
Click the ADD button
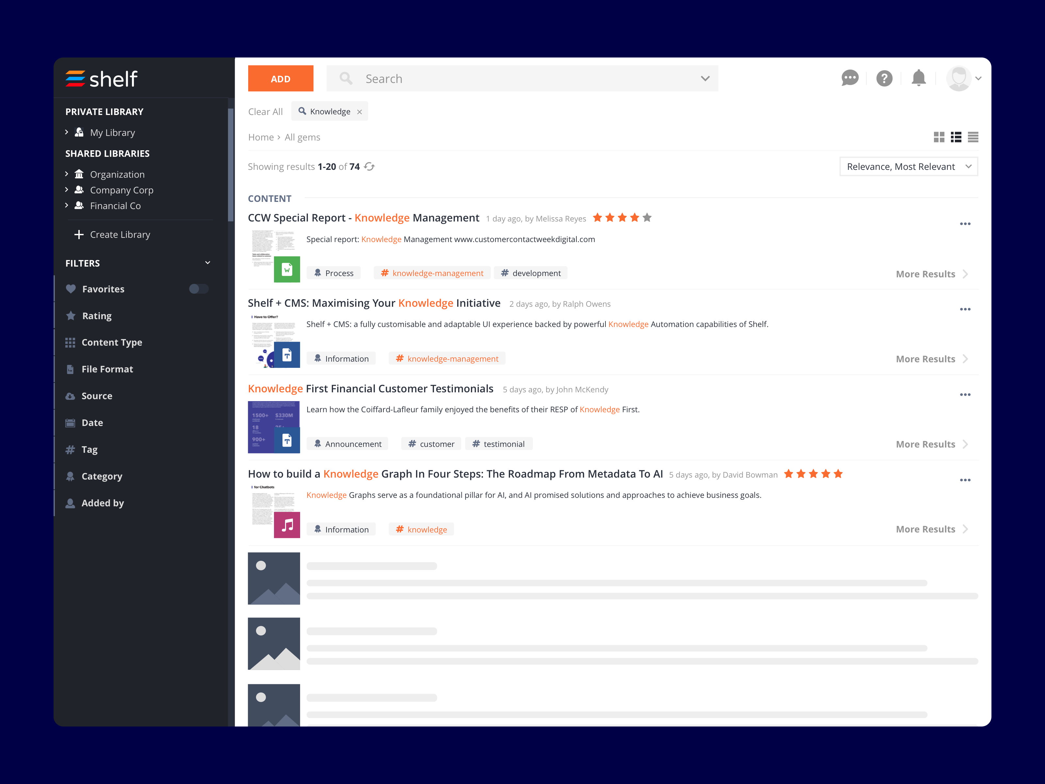[x=280, y=78]
